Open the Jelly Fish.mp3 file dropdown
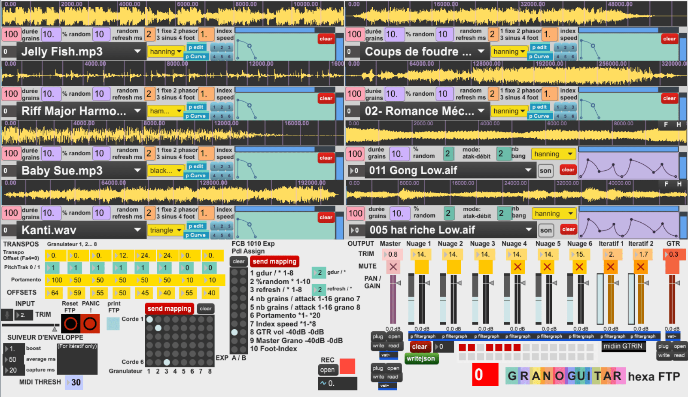688x397 pixels. tap(137, 52)
